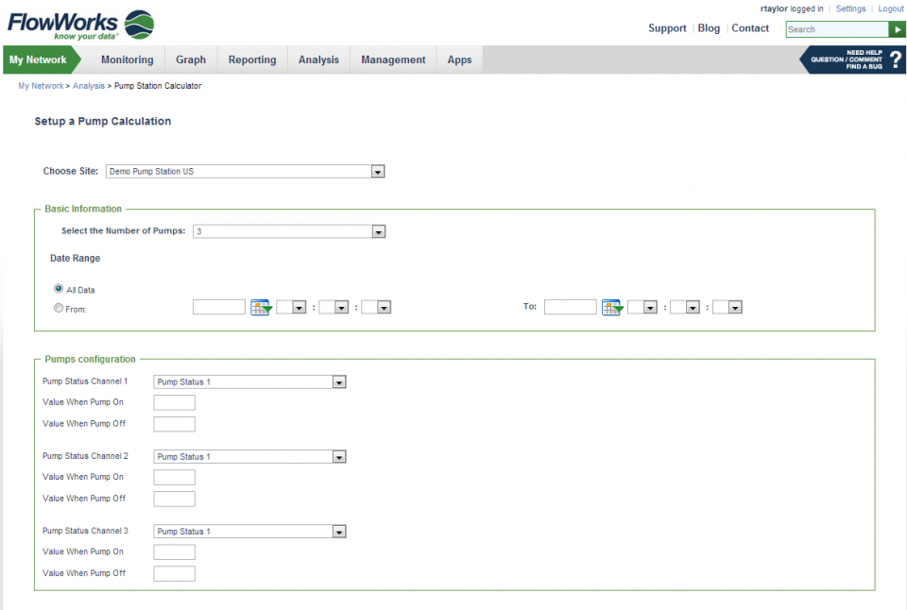Click the 'Pump Station Calculator' breadcrumb text
The width and height of the screenshot is (907, 610).
[158, 86]
